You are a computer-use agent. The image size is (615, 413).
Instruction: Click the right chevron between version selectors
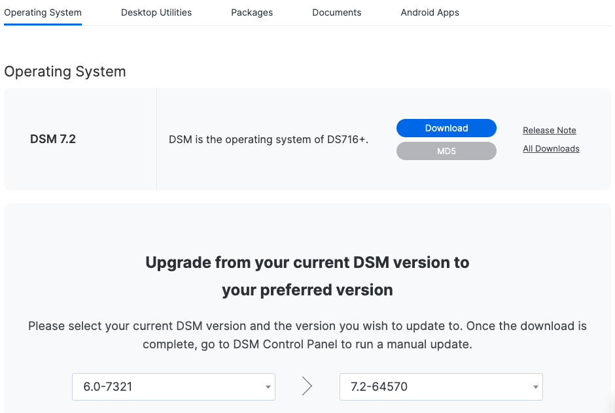pos(307,386)
